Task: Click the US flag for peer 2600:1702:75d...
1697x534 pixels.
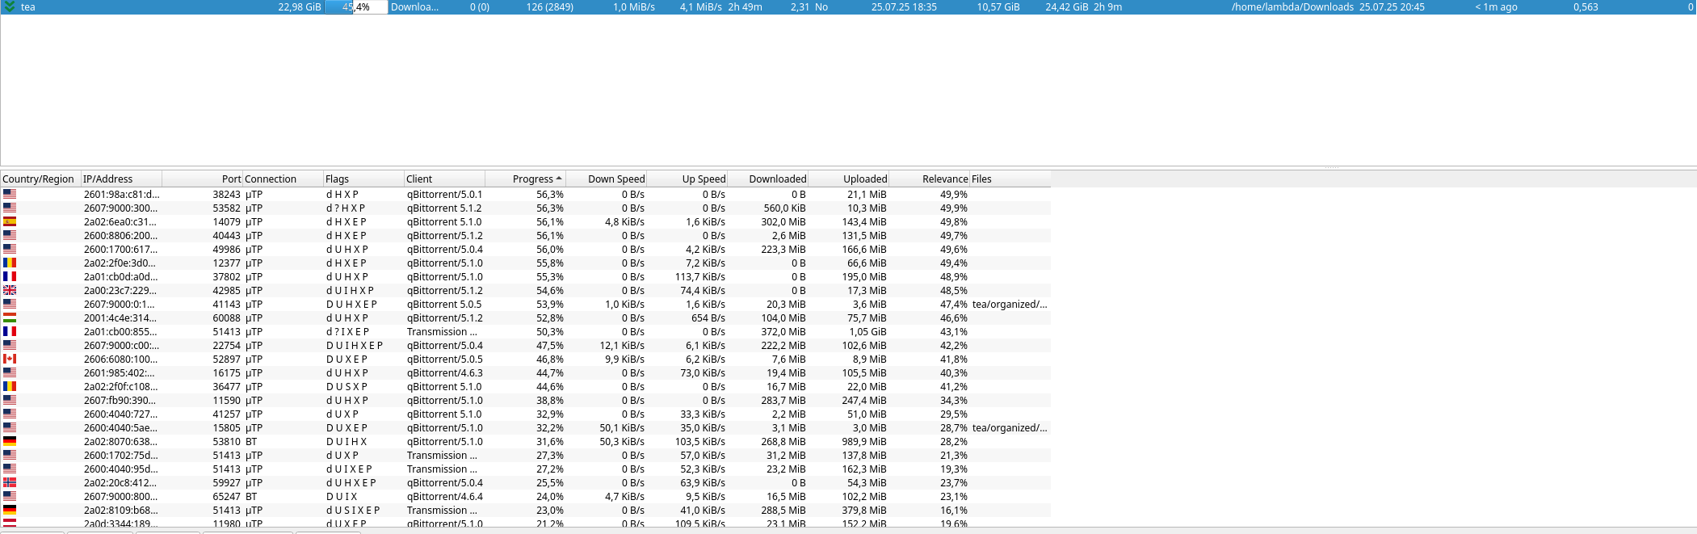Action: [10, 455]
